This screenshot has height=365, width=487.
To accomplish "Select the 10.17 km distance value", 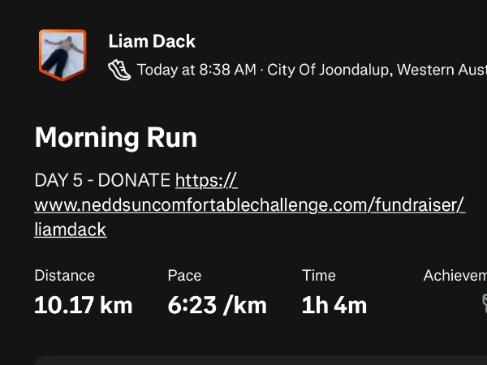I will [x=83, y=306].
